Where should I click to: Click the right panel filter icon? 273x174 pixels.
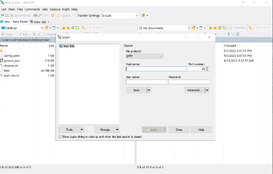point(201,28)
